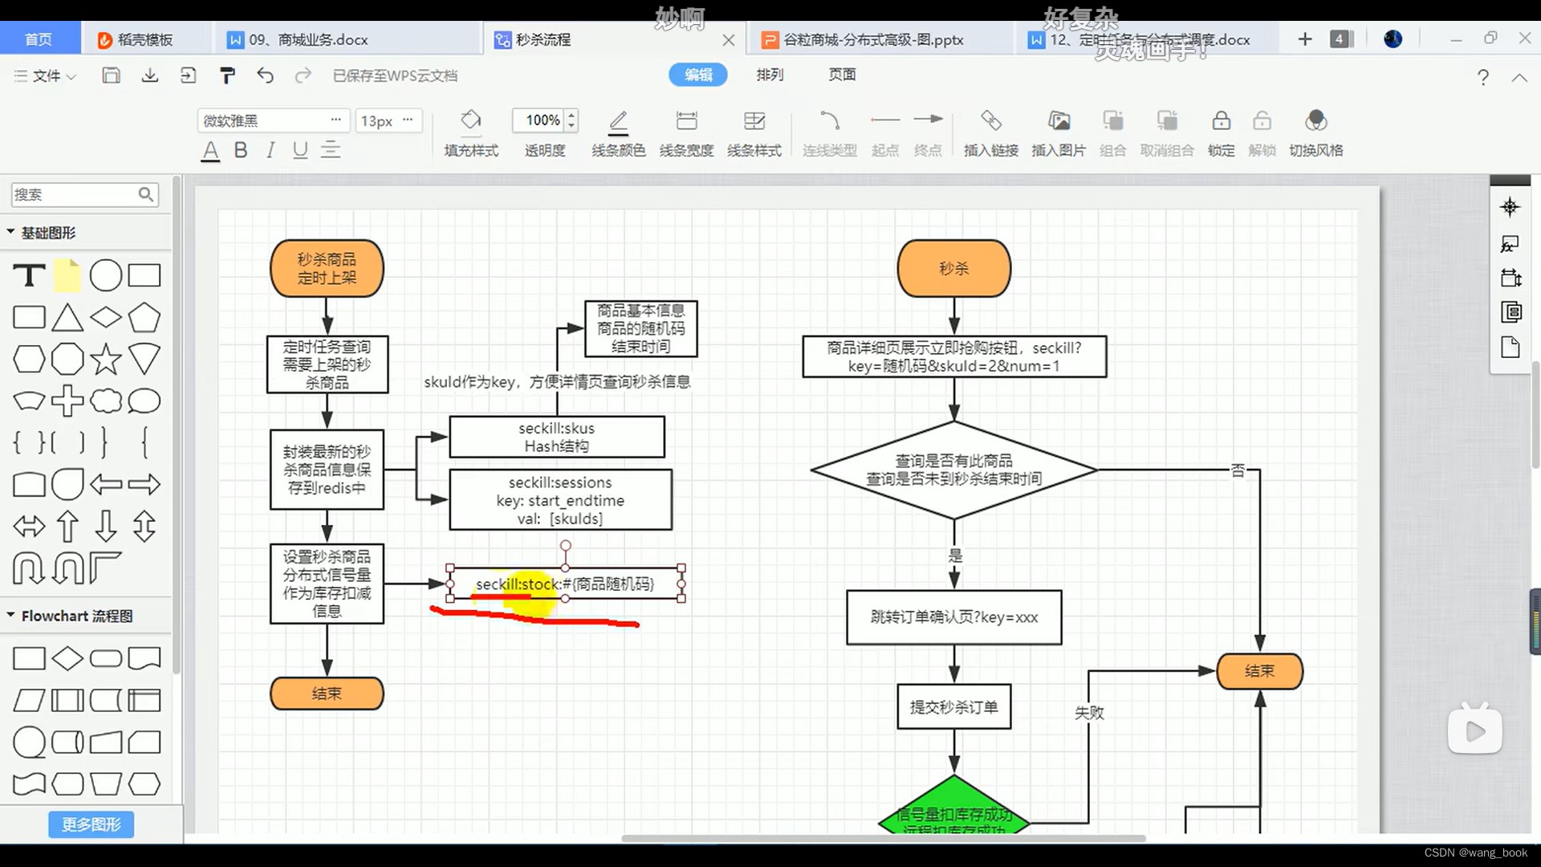The width and height of the screenshot is (1541, 867).
Task: Select the triangle shape
Action: [x=67, y=318]
